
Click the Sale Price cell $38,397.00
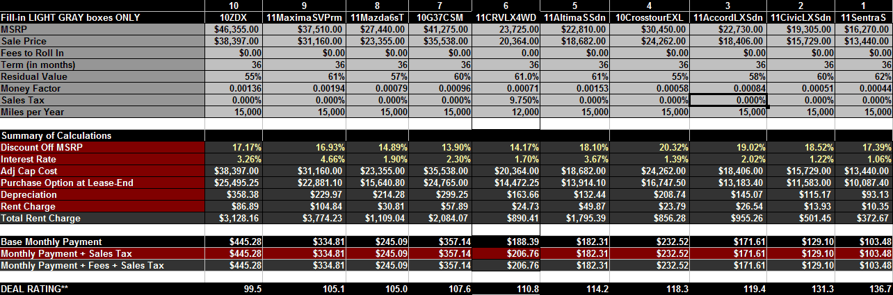234,41
